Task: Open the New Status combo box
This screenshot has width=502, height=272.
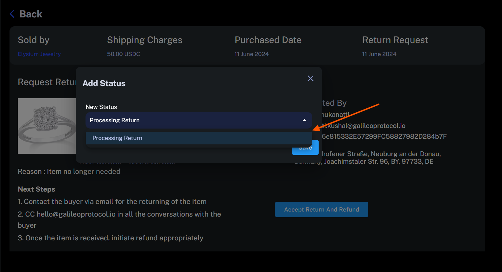Action: [x=199, y=120]
